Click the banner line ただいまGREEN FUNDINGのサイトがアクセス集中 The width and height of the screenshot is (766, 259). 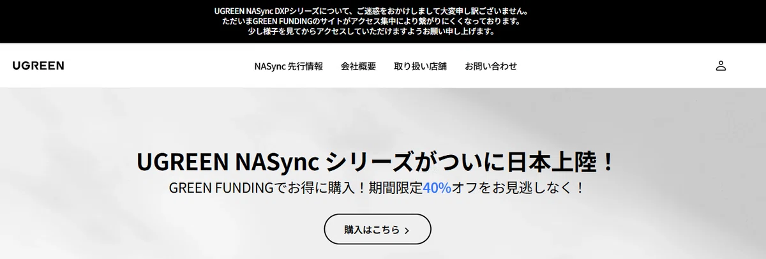372,21
